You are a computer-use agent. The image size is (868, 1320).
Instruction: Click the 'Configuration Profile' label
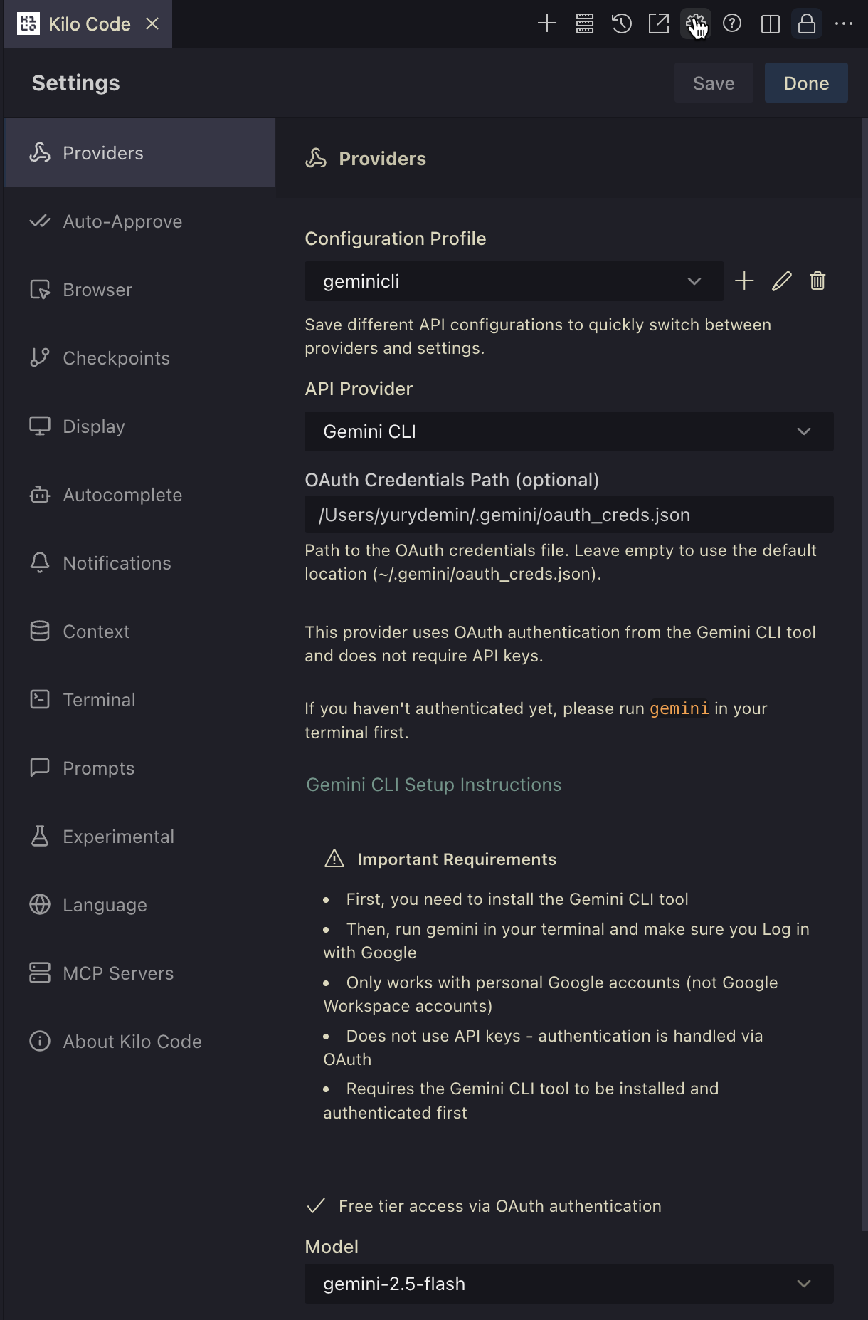click(x=396, y=239)
